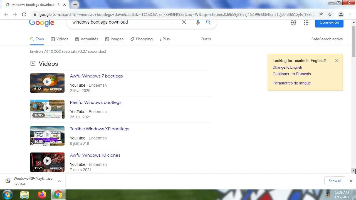Screen dimensions: 356x200
Task: Click Change to English link
Action: (287, 67)
